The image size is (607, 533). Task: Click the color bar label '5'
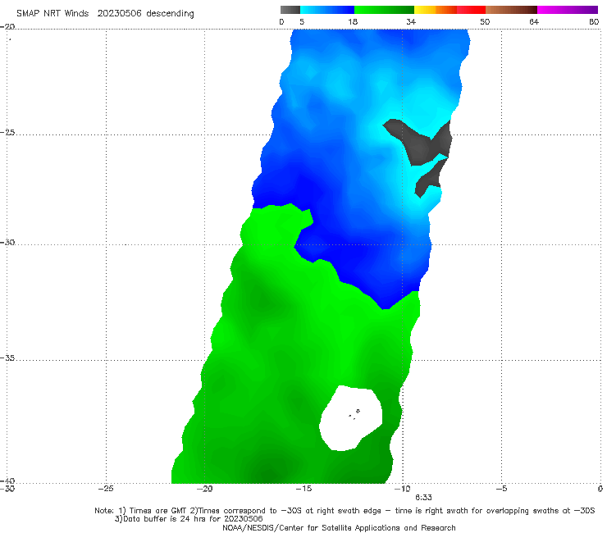pos(302,21)
